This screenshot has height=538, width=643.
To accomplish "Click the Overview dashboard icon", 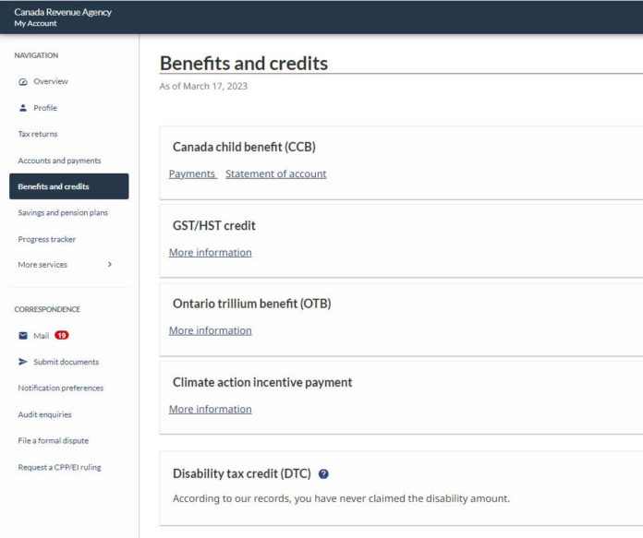I will coord(23,82).
